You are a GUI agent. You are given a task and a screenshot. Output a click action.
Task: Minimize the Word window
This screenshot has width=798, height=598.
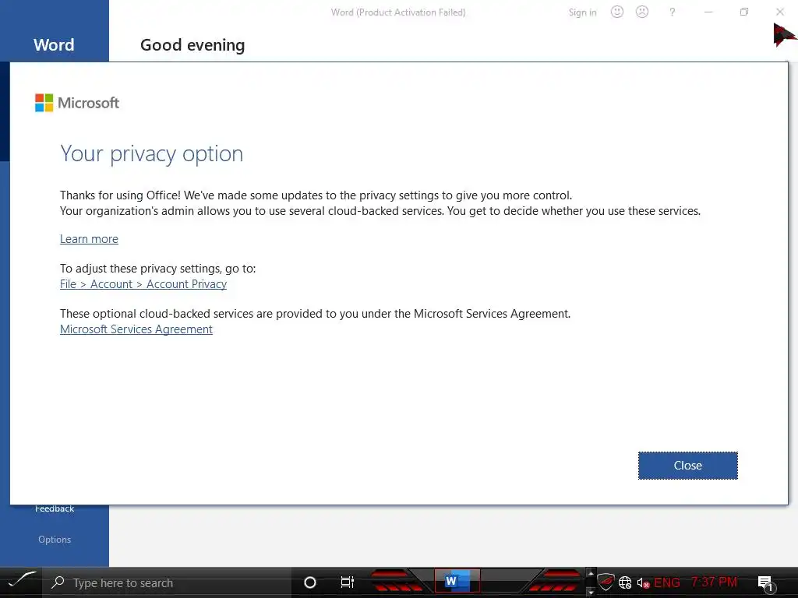[x=708, y=12]
